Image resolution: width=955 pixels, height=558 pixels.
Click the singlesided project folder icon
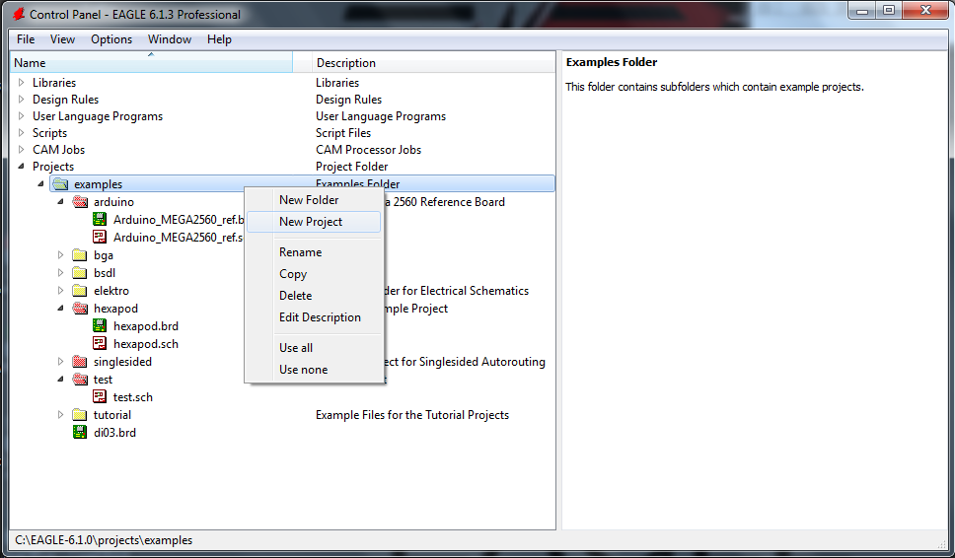click(x=80, y=362)
